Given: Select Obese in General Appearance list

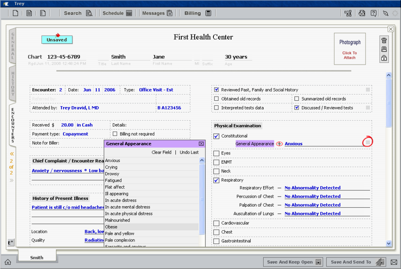Looking at the screenshot, I should [152, 227].
